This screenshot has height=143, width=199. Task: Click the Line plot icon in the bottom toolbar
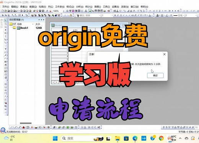[11, 127]
